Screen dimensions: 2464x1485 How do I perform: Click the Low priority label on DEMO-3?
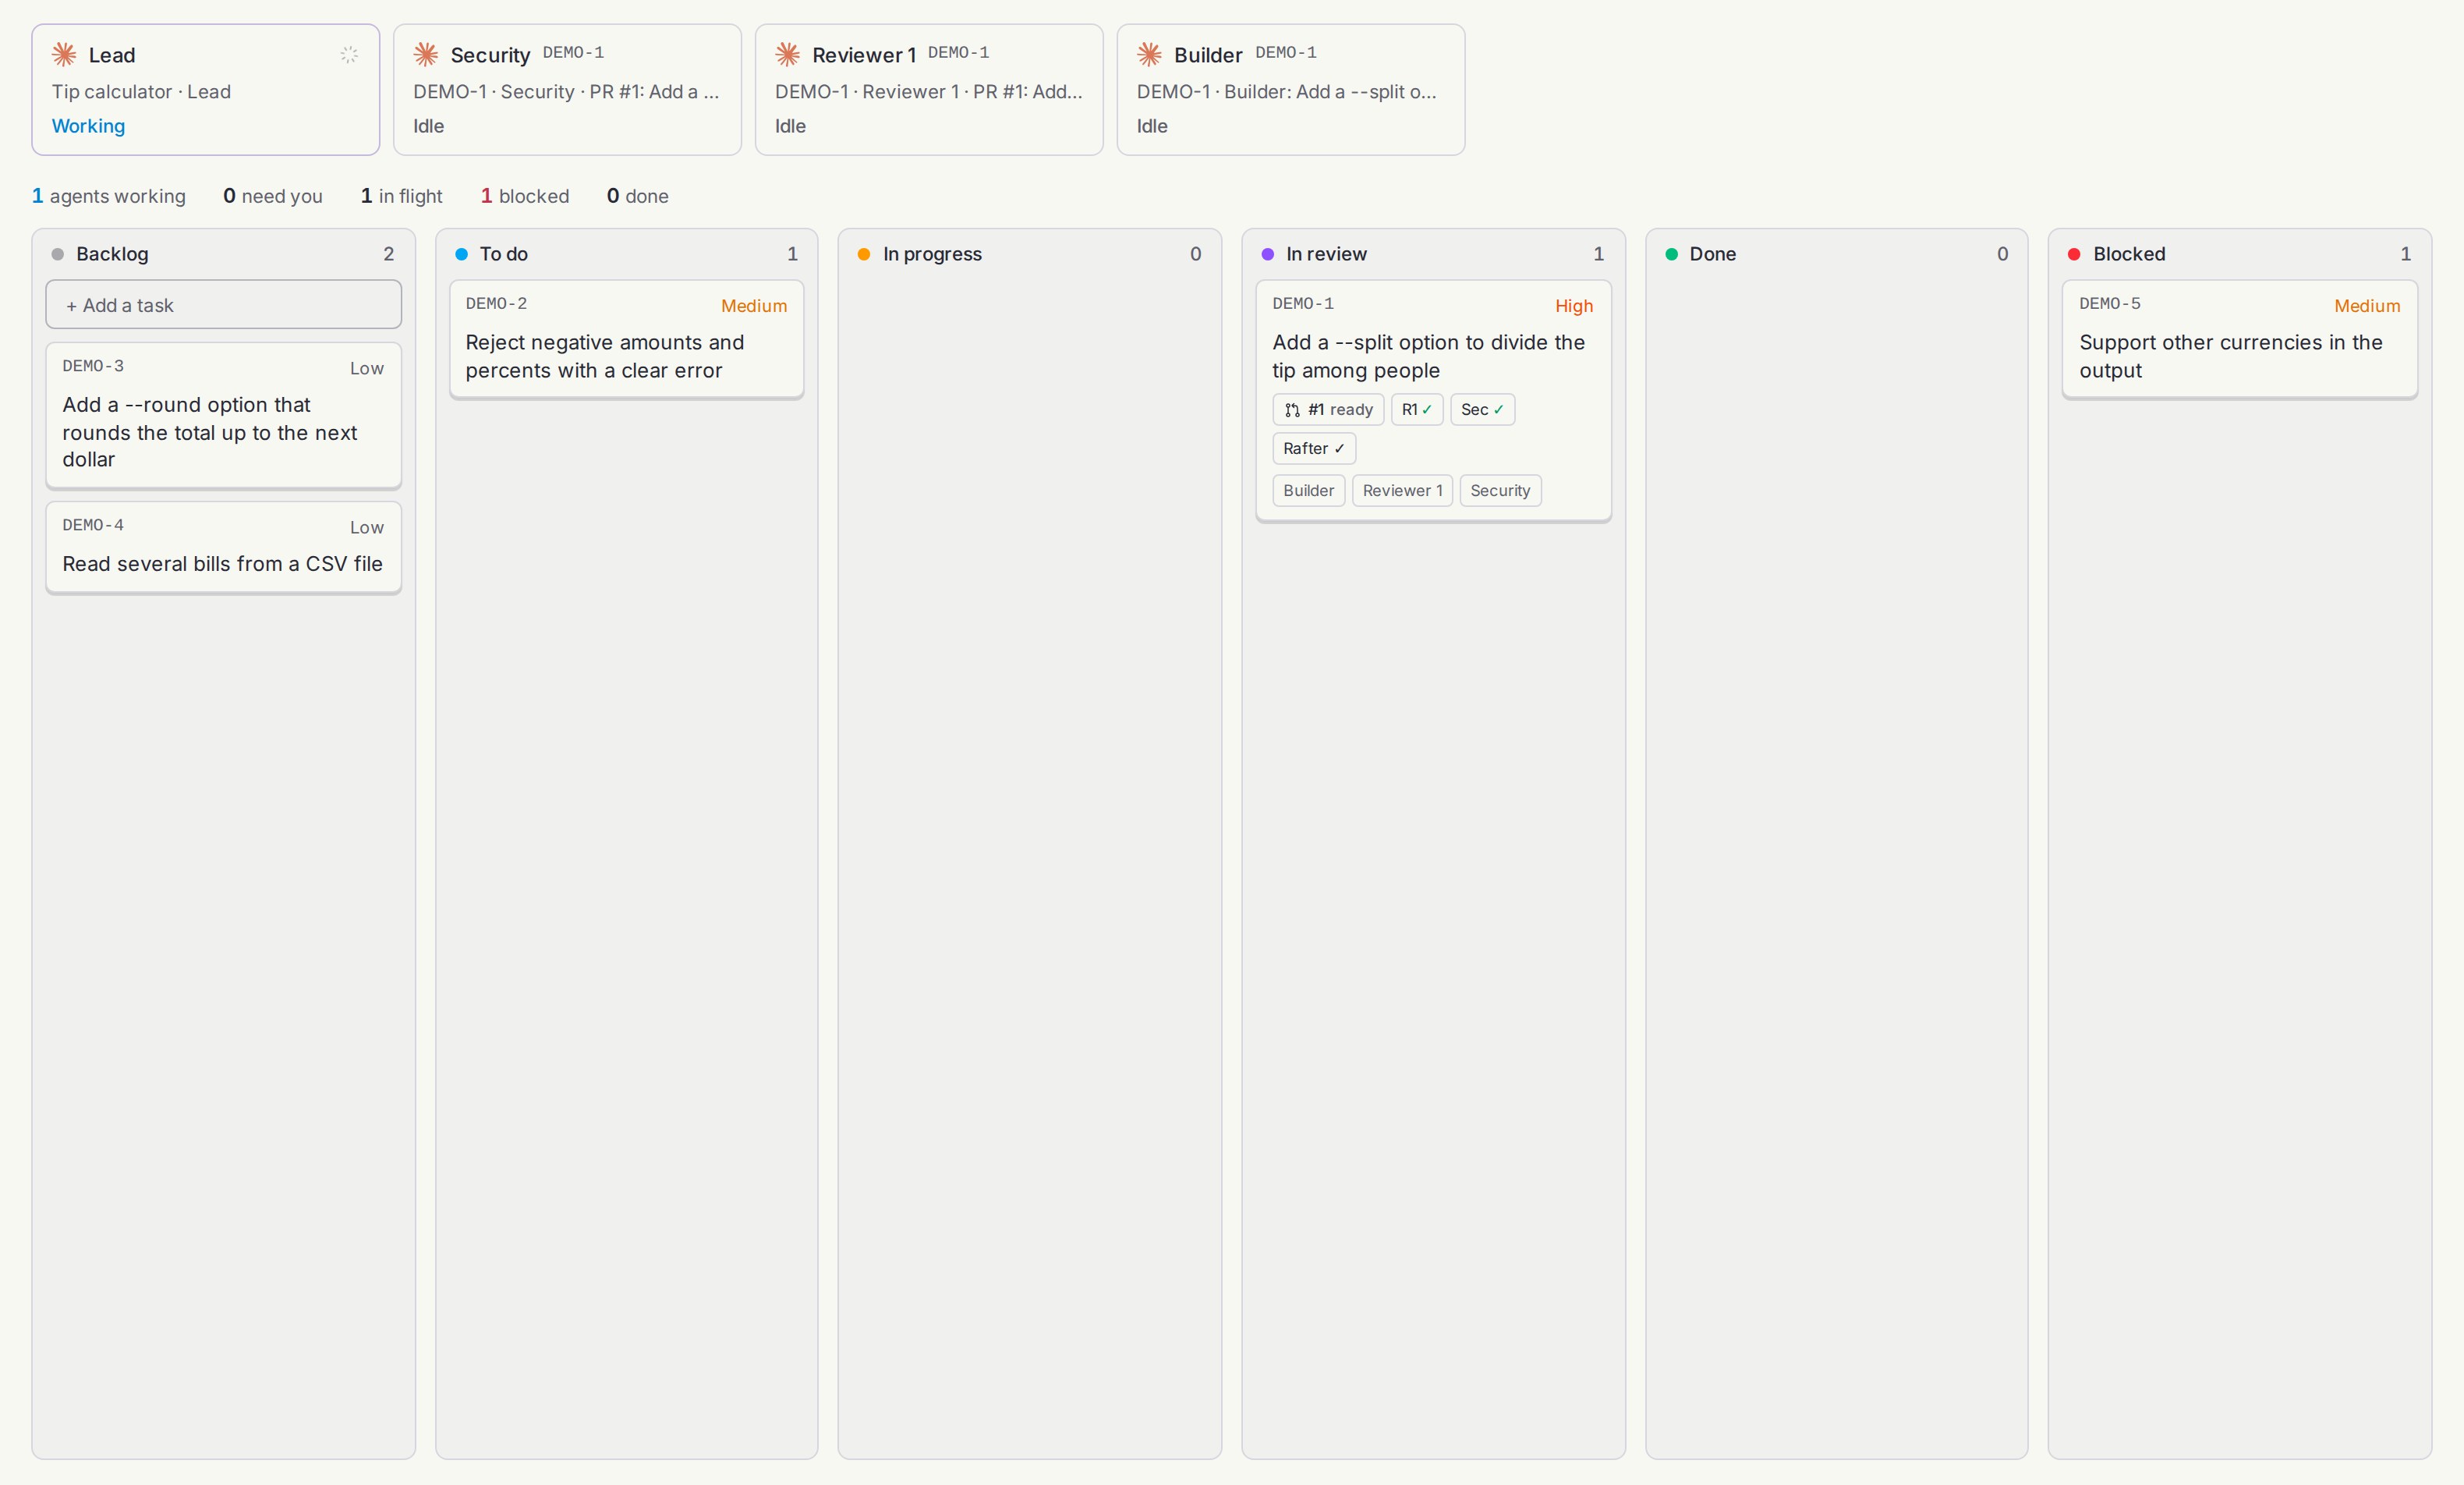(367, 368)
